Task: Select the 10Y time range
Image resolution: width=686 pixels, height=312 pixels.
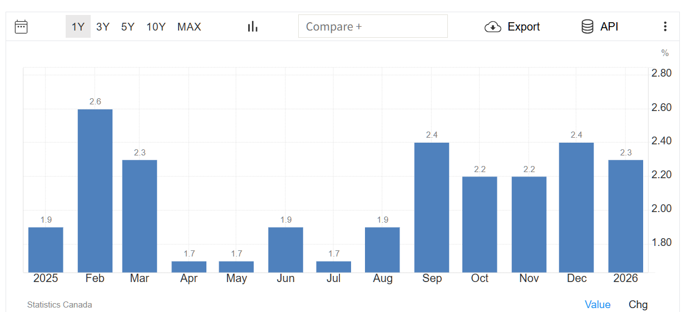Action: (x=156, y=27)
